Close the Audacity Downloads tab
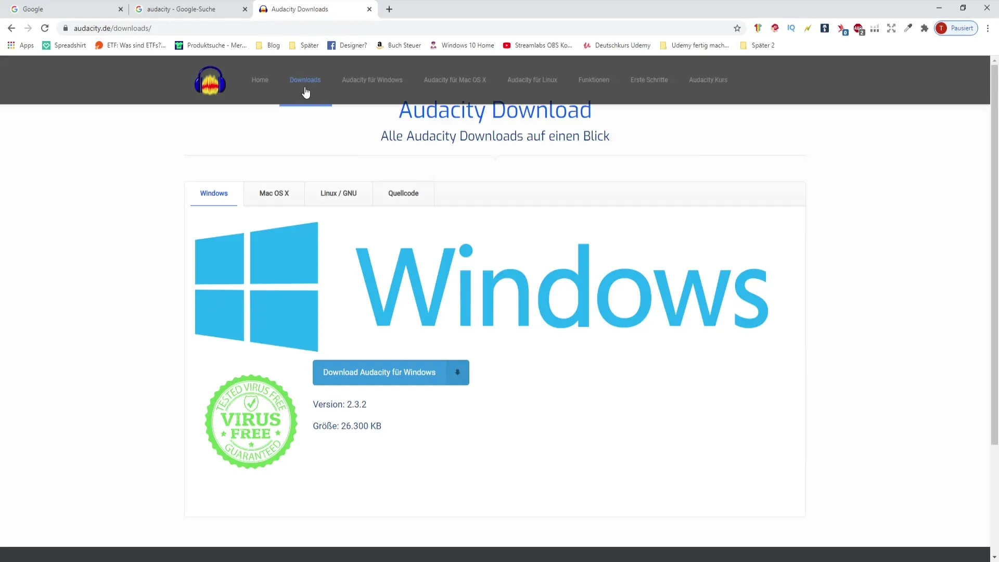 click(369, 9)
